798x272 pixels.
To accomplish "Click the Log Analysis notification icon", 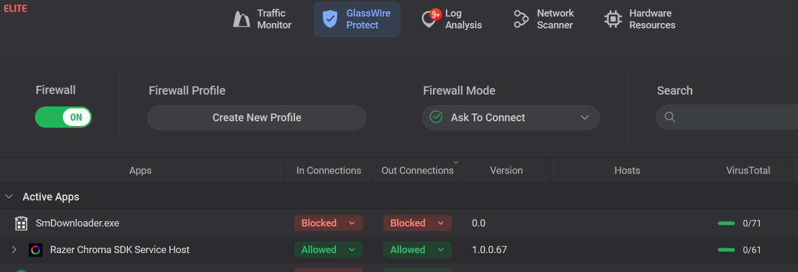I will pyautogui.click(x=429, y=20).
